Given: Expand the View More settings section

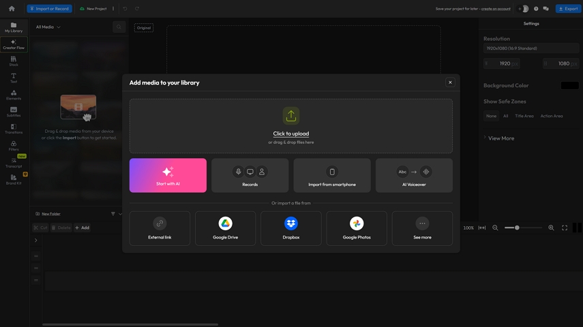Looking at the screenshot, I should coord(499,138).
